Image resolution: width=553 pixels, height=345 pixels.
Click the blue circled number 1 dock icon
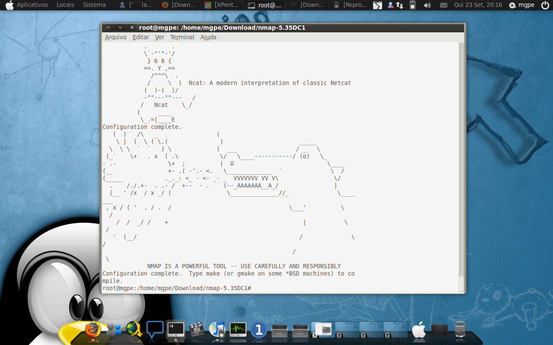[x=259, y=330]
